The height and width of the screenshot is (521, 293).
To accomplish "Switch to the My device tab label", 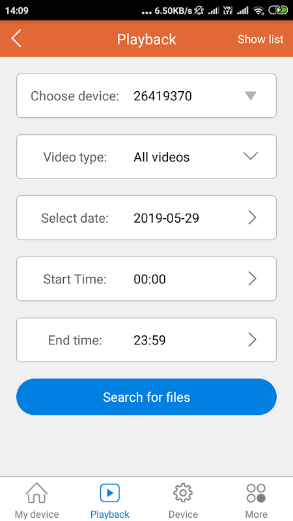I will pyautogui.click(x=36, y=514).
